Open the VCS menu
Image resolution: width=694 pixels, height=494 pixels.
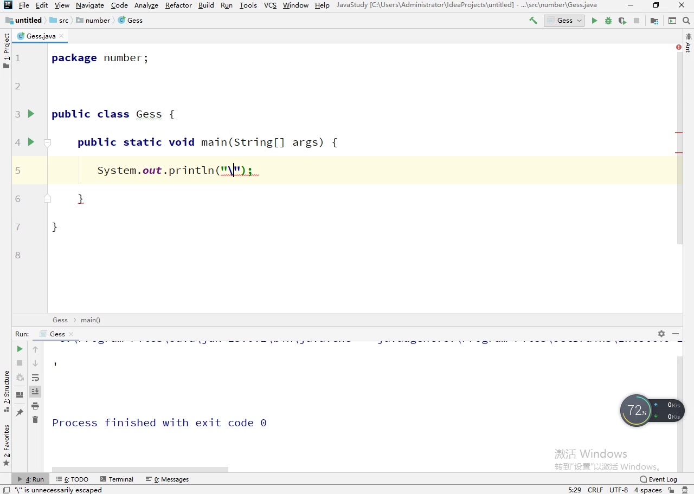pyautogui.click(x=270, y=5)
